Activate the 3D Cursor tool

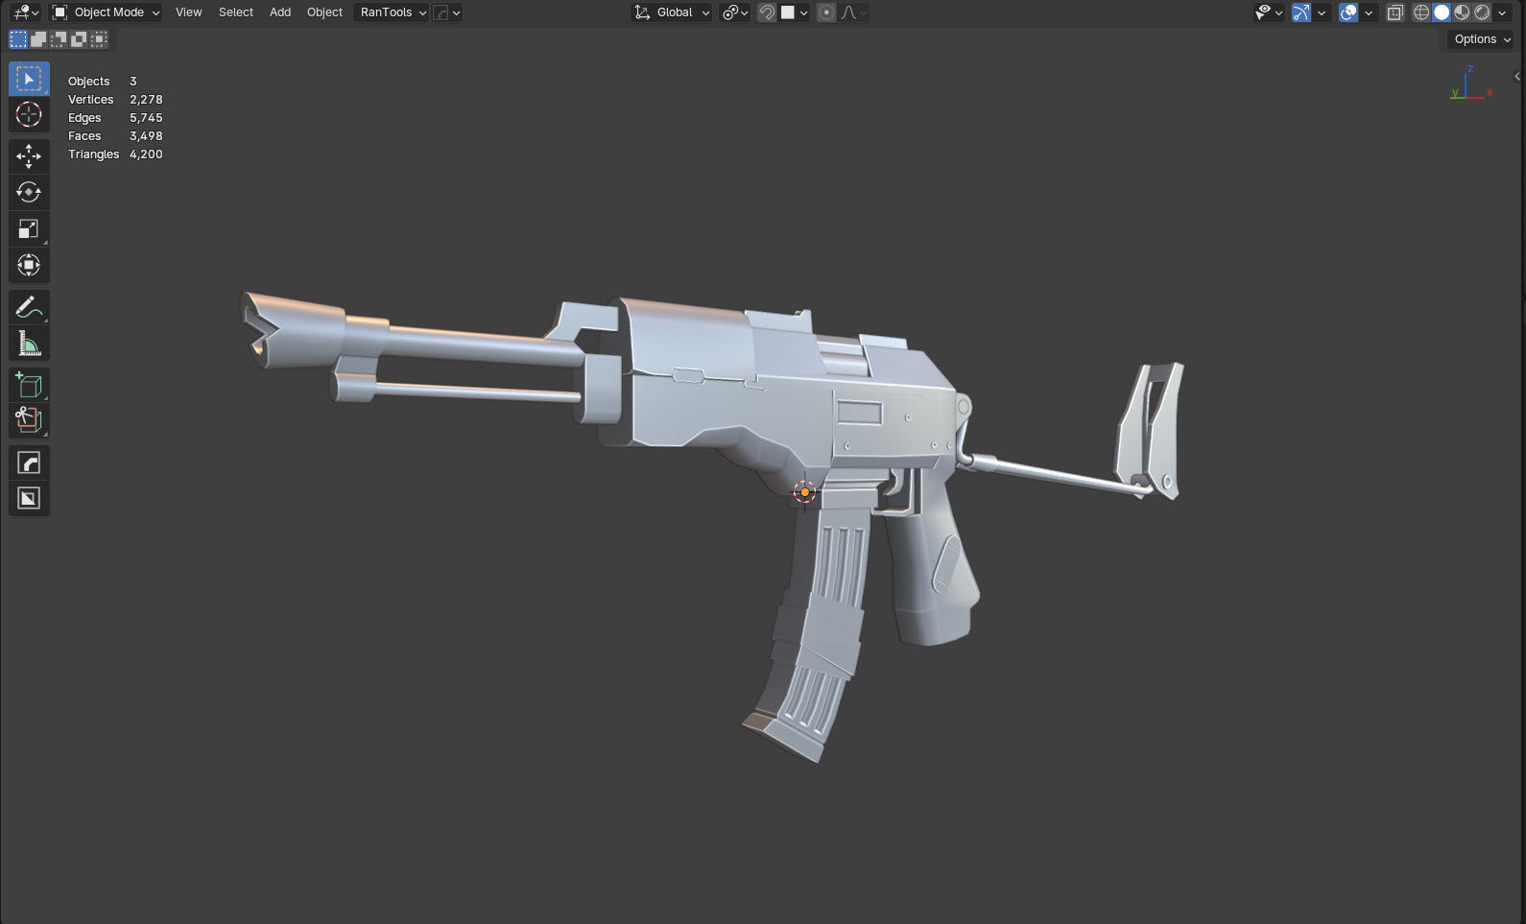pyautogui.click(x=29, y=115)
